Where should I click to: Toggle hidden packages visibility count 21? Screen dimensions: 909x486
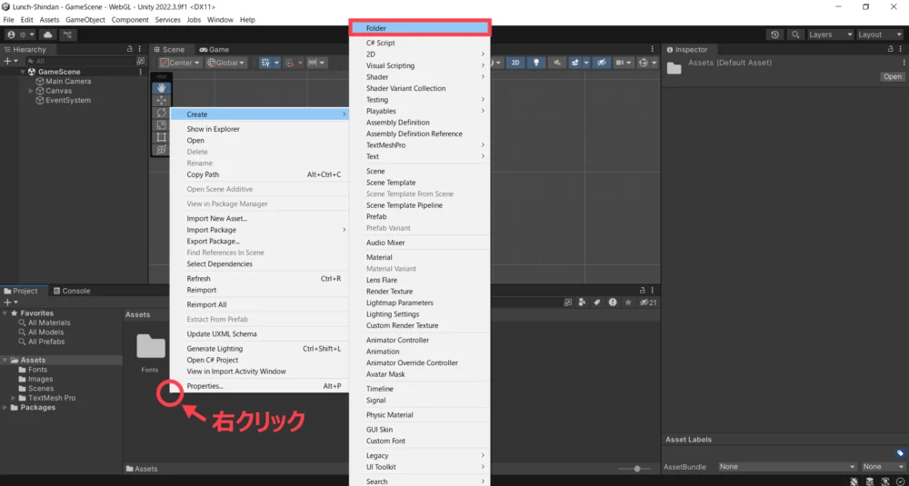647,303
